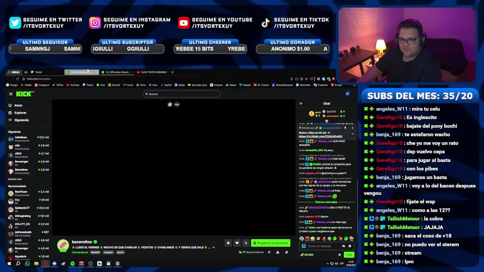Collapse the chat panel
484x272 pixels.
301,104
